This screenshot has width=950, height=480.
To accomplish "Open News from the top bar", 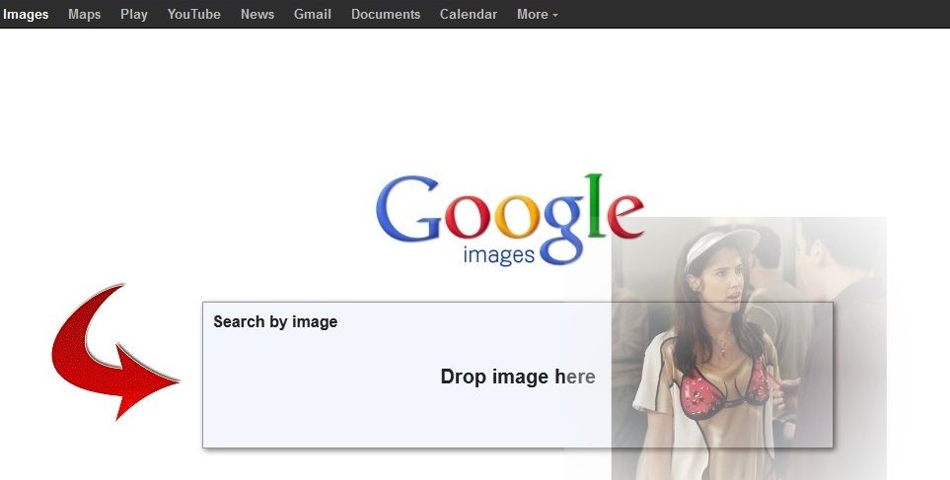I will (257, 14).
